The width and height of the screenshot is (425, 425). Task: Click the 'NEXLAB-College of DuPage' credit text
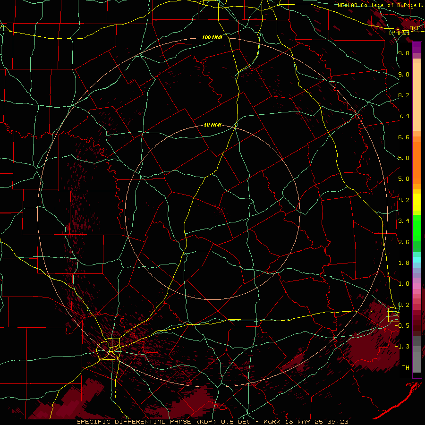tap(377, 5)
